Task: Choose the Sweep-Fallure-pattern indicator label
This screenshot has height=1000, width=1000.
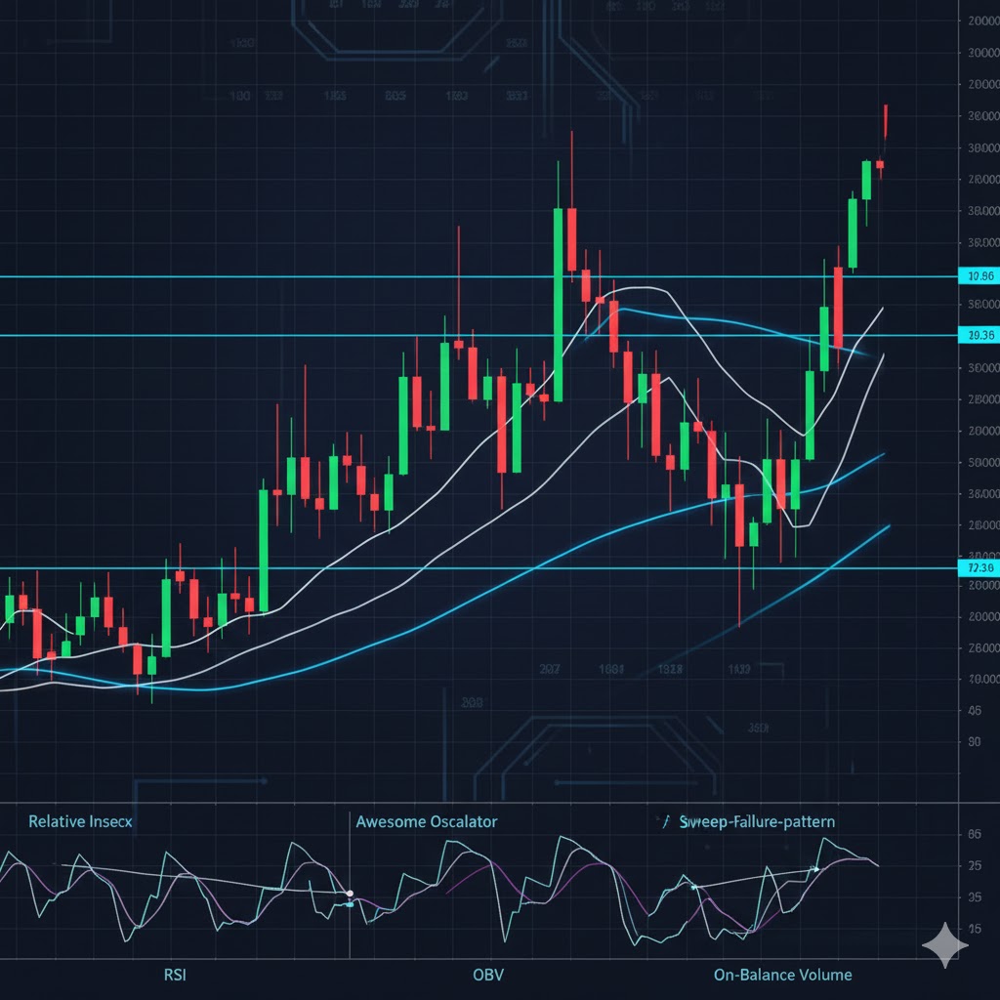Action: click(757, 822)
